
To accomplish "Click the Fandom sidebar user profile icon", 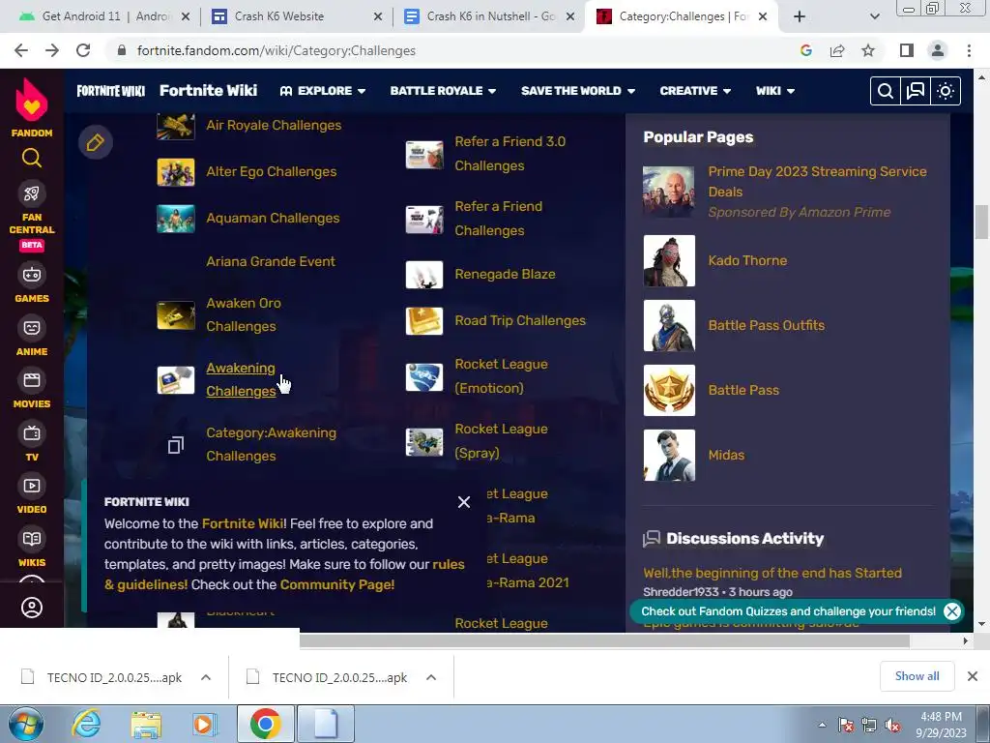I will coord(32,608).
